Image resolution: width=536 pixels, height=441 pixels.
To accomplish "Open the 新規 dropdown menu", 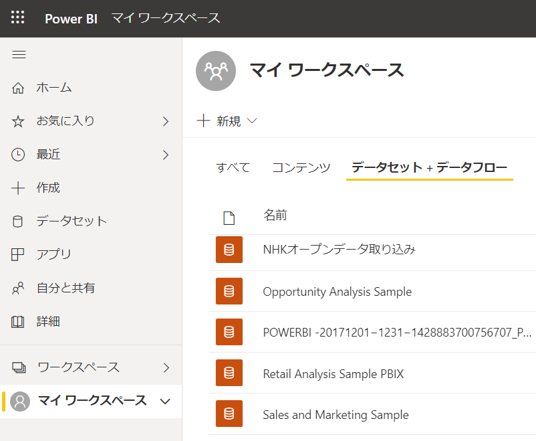I will click(227, 120).
